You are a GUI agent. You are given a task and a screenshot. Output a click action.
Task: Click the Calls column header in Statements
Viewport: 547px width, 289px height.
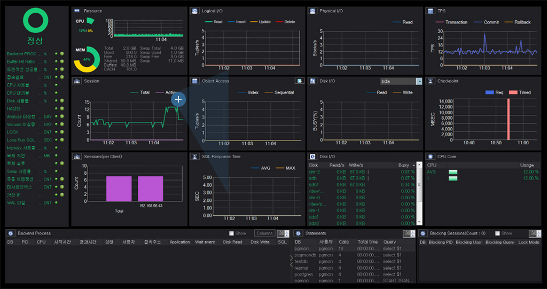(x=343, y=242)
